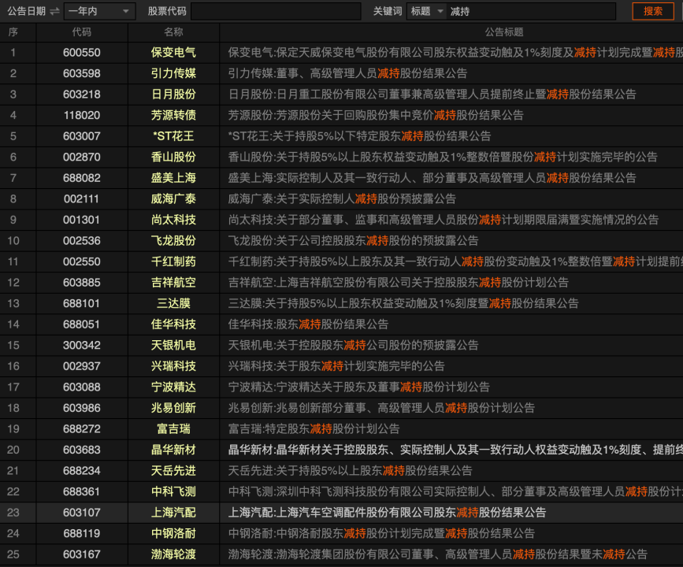Viewport: 683px width, 567px height.
Task: Click the 公告标题 column header
Action: (x=504, y=32)
